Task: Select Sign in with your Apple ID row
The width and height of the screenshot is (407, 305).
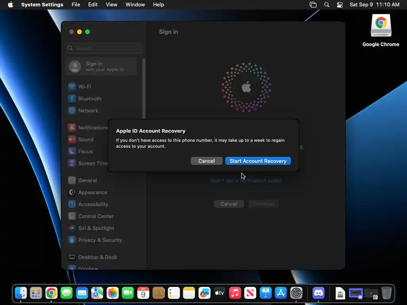Action: (x=101, y=66)
